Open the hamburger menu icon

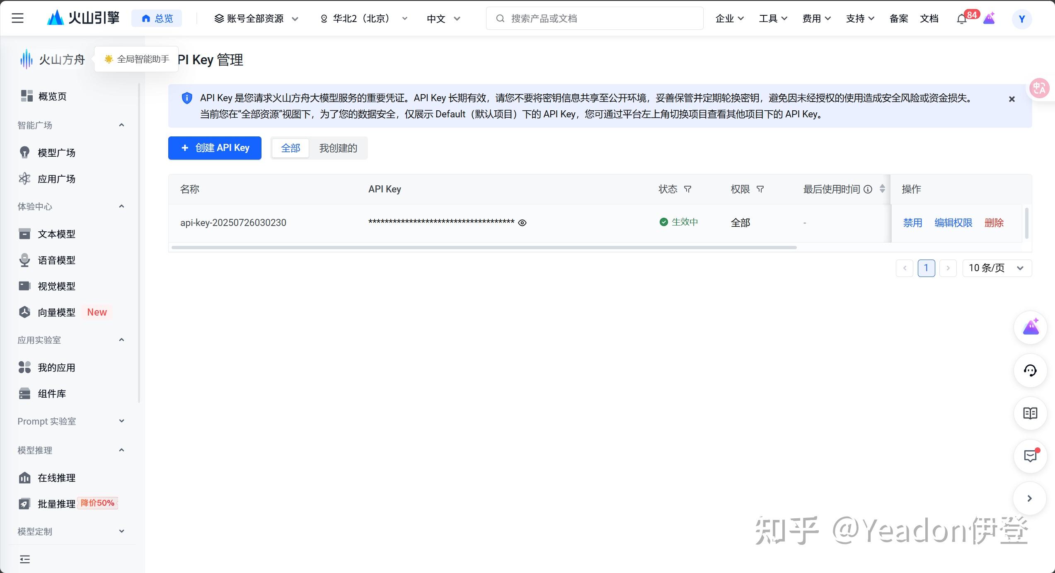point(17,18)
